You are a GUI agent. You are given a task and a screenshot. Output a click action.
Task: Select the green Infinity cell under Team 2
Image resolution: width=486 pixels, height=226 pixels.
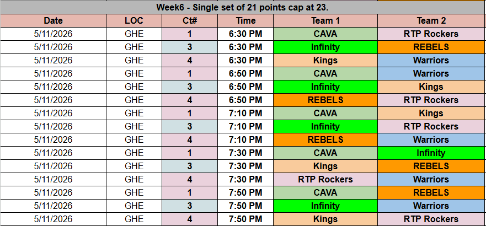point(431,153)
